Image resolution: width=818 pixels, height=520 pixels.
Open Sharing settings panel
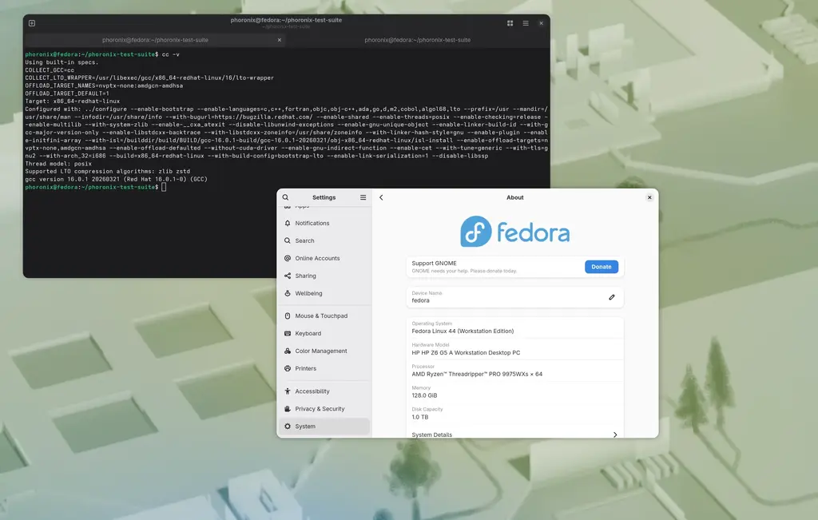click(x=324, y=276)
